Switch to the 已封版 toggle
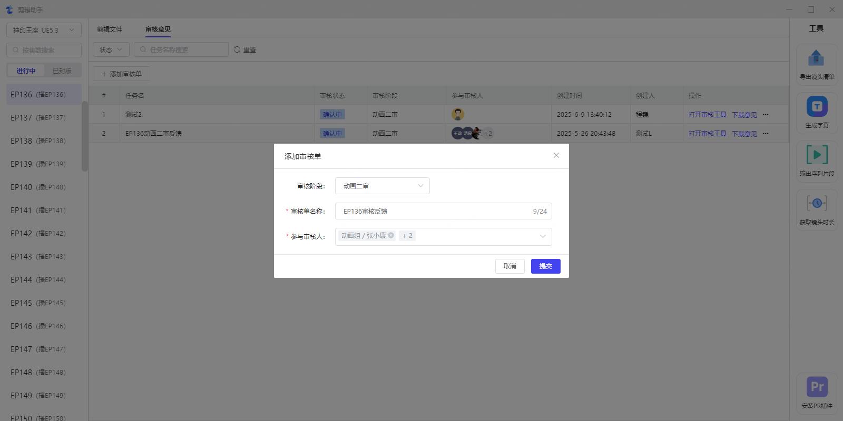 click(x=62, y=71)
